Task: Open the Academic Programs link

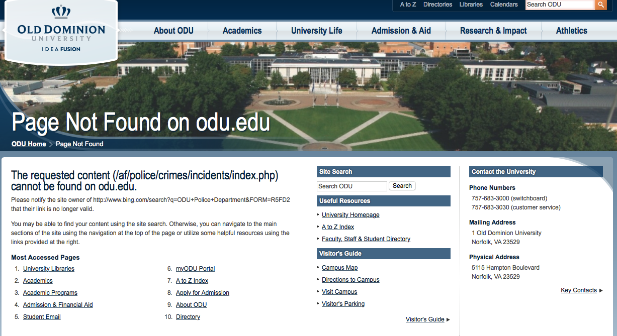Action: point(50,293)
